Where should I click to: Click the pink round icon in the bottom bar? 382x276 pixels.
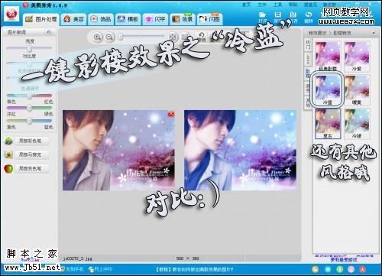pos(351,269)
